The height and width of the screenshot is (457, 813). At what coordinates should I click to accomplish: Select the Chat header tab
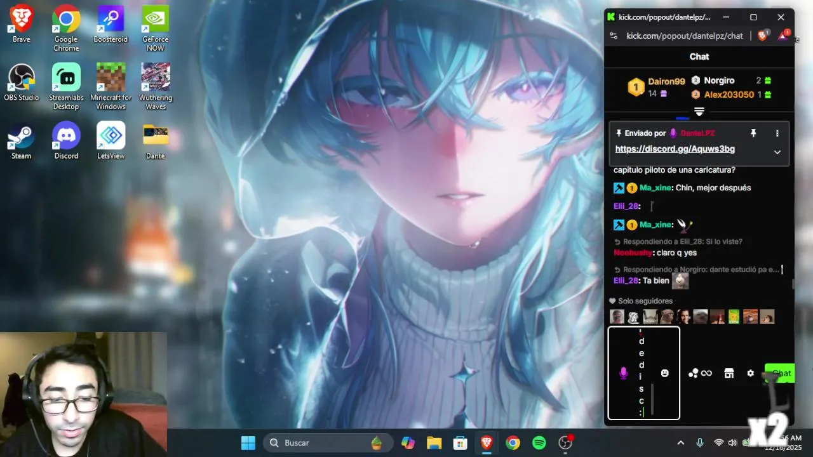point(699,56)
